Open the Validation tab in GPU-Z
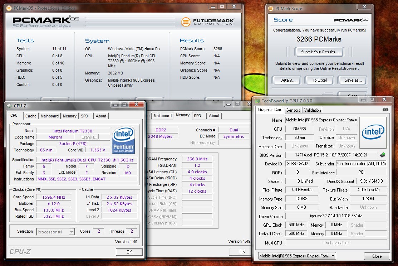Viewport: 398px width, 266px height. point(313,110)
